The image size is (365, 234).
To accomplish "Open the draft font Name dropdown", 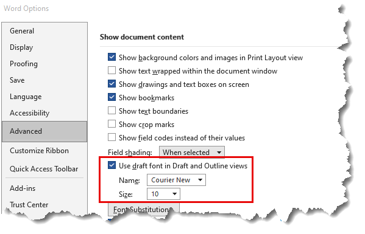I will [x=176, y=180].
